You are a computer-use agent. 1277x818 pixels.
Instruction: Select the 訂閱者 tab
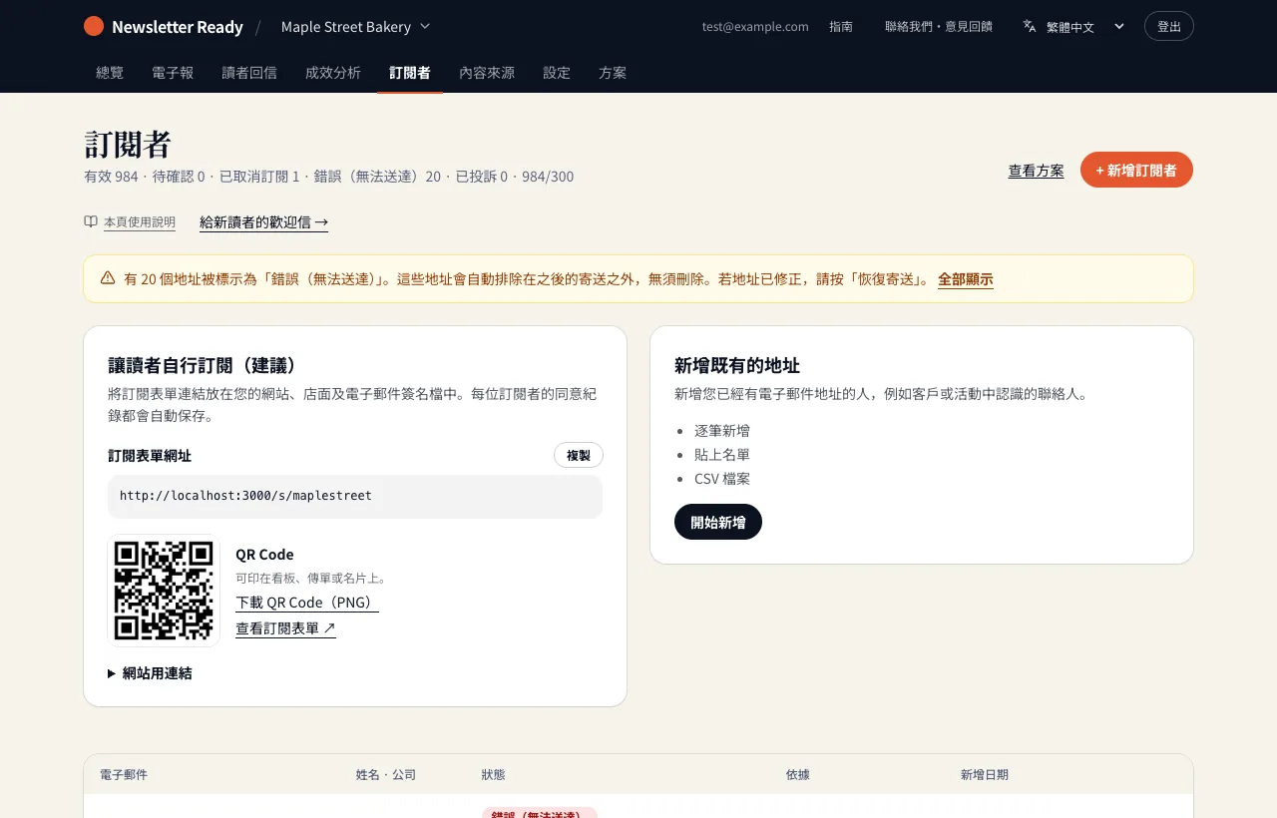click(410, 72)
